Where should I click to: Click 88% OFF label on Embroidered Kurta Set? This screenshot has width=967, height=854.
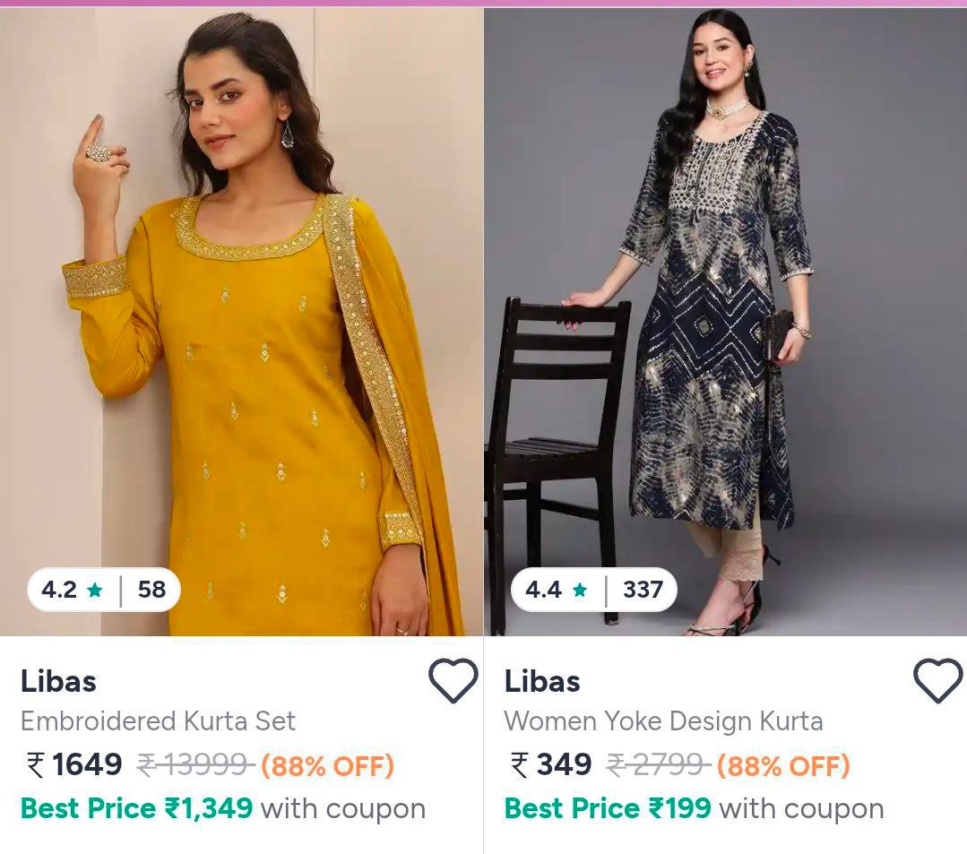(x=327, y=766)
